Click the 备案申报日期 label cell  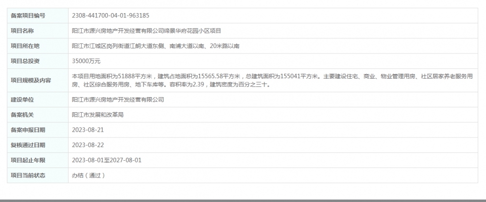pos(37,130)
